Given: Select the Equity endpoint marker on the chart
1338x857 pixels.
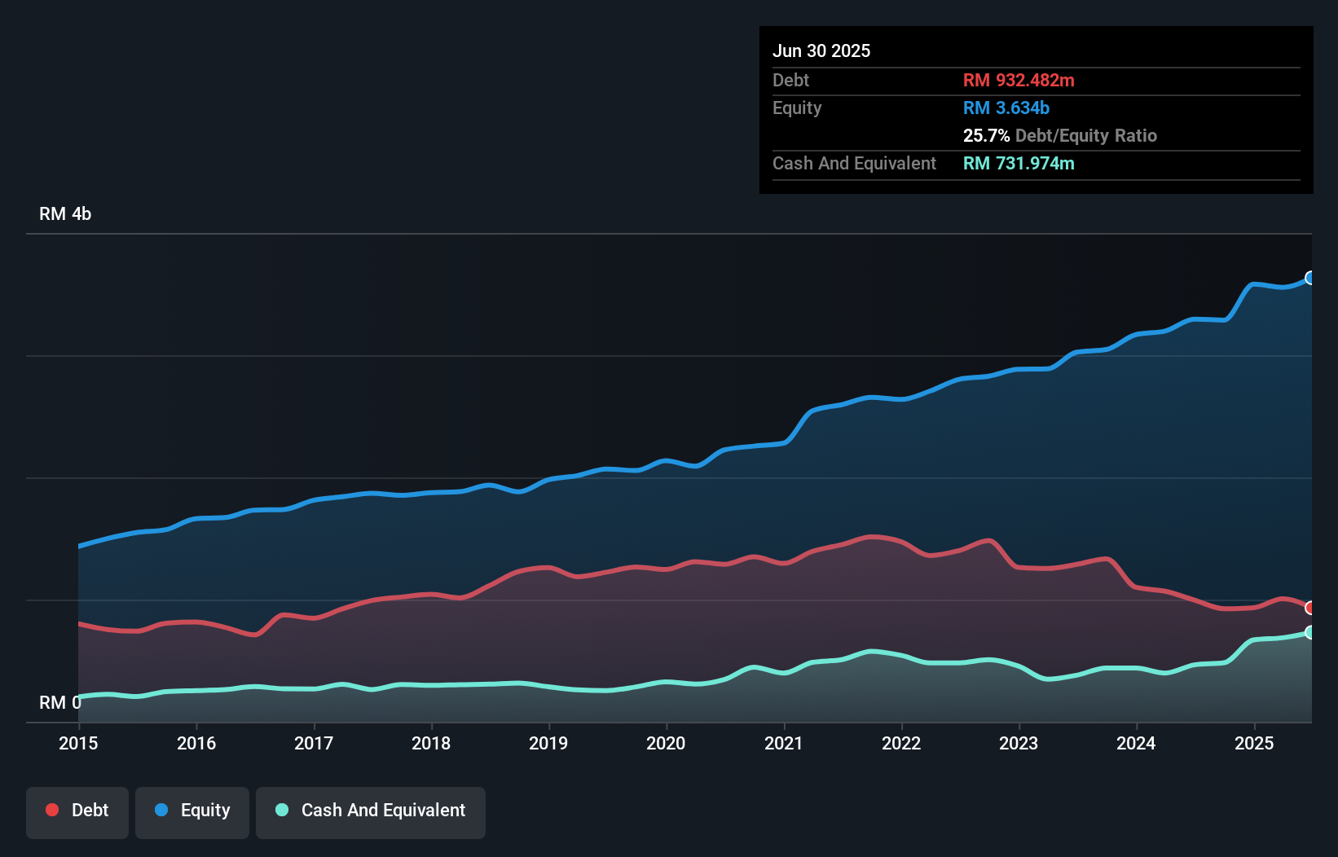Looking at the screenshot, I should click(1310, 278).
